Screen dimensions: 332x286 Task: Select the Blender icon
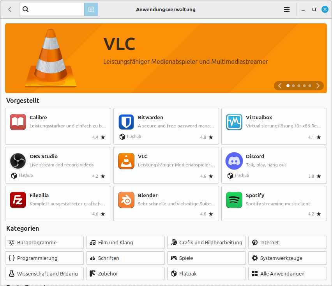126,200
